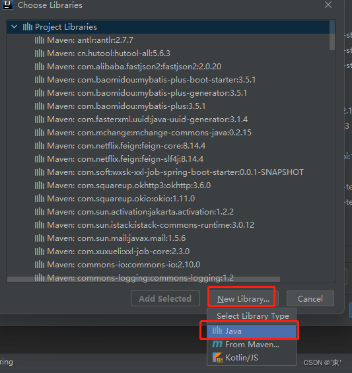Click the icon beside commons-io:commons-io:2.10.0
This screenshot has height=373, width=352.
(x=40, y=265)
